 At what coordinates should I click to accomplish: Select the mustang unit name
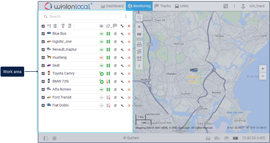click(59, 58)
